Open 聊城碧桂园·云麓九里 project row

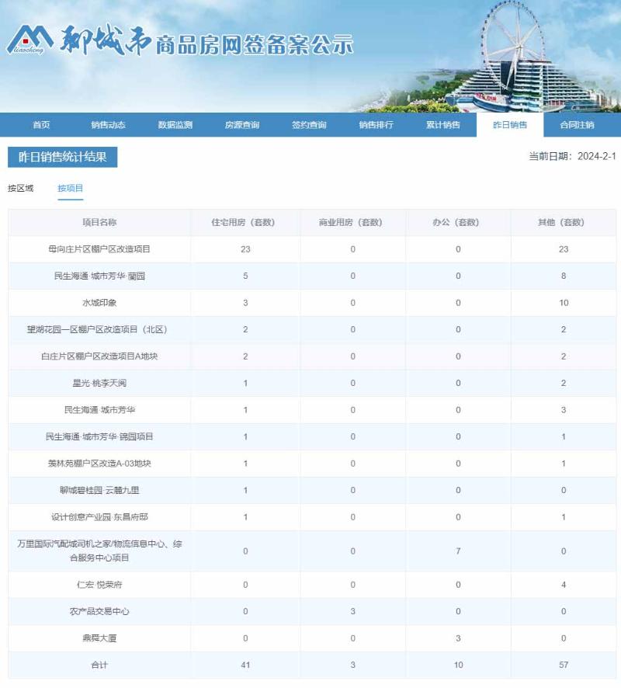(99, 491)
